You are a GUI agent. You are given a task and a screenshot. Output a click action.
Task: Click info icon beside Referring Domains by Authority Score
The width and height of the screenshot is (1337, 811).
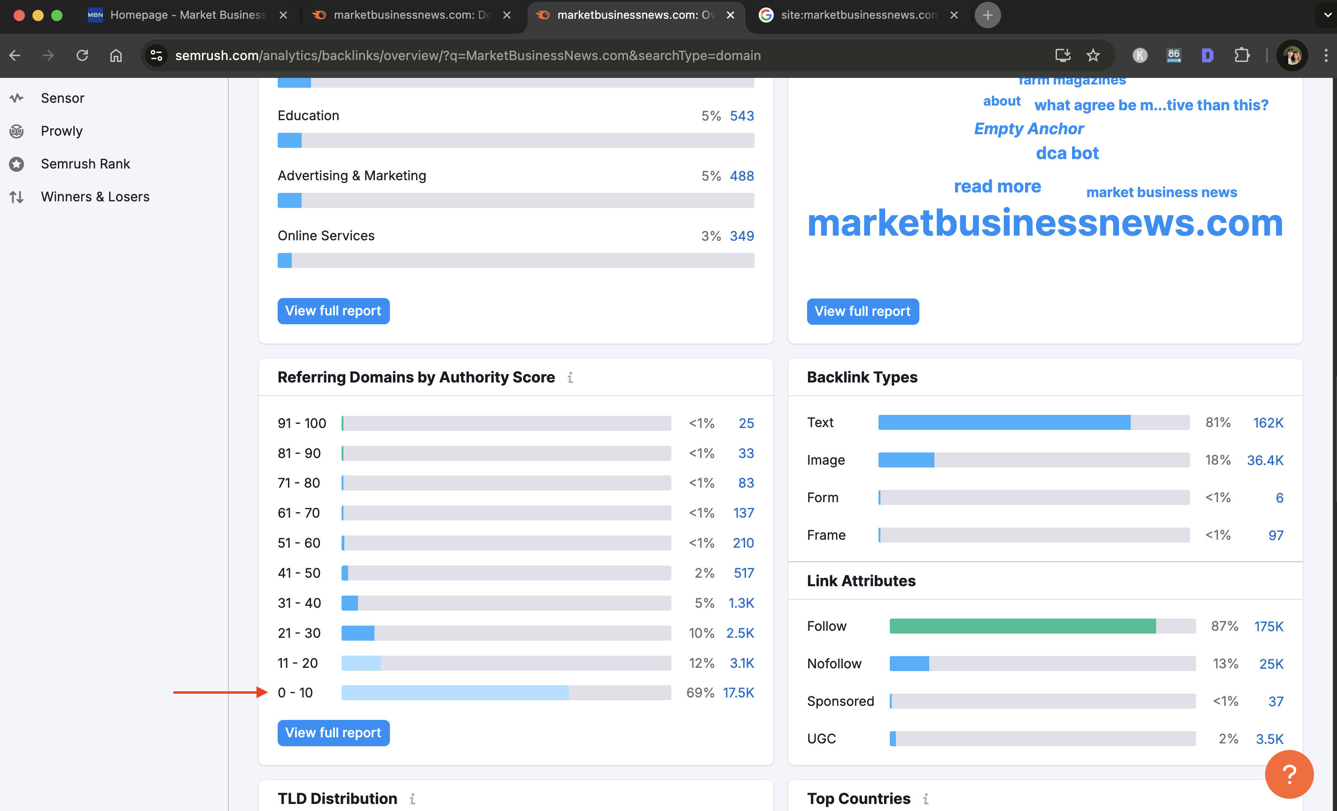570,377
